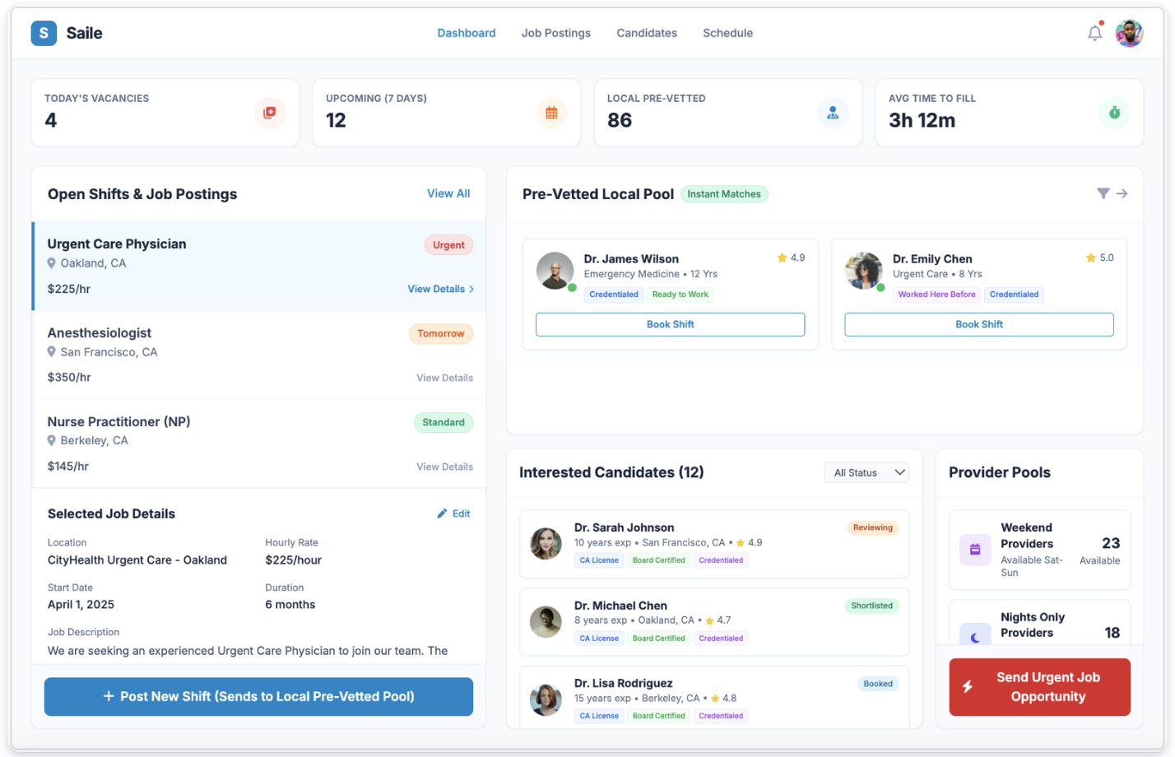The image size is (1175, 757).
Task: Open the user profile avatar
Action: pyautogui.click(x=1129, y=33)
